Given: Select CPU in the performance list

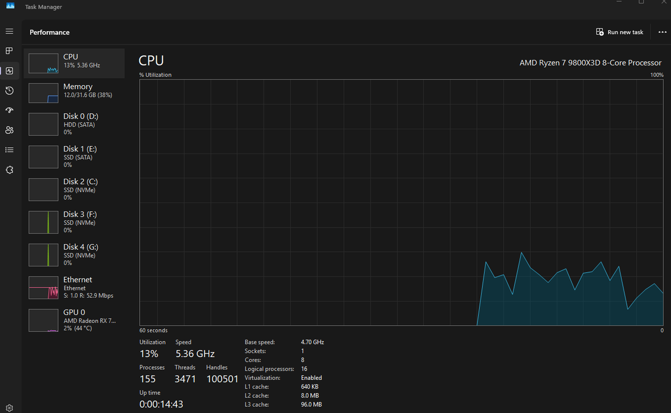Looking at the screenshot, I should tap(74, 63).
